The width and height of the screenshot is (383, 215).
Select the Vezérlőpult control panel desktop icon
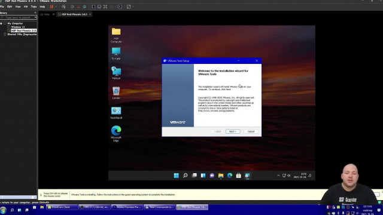click(116, 113)
